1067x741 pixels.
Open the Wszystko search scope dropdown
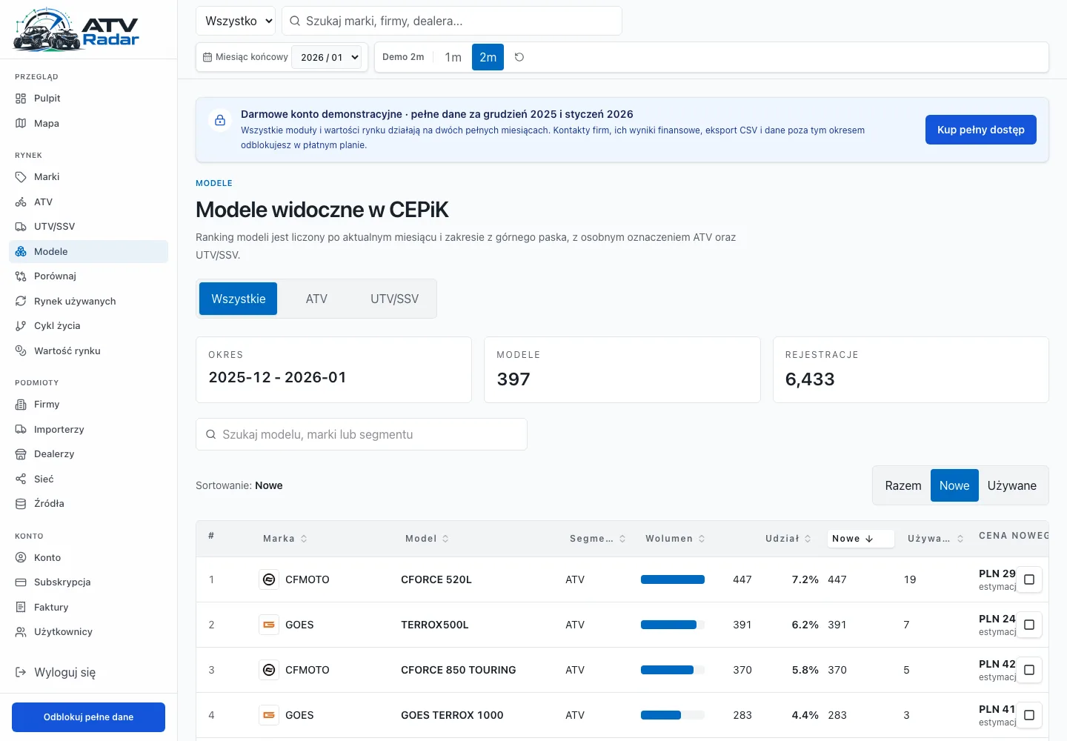tap(236, 21)
